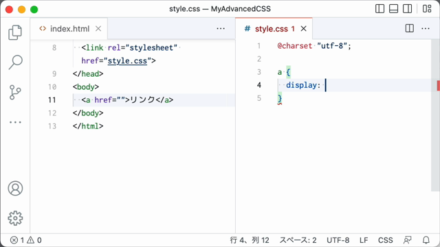The image size is (440, 247).
Task: Click the </head> closing tag
Action: [x=88, y=73]
